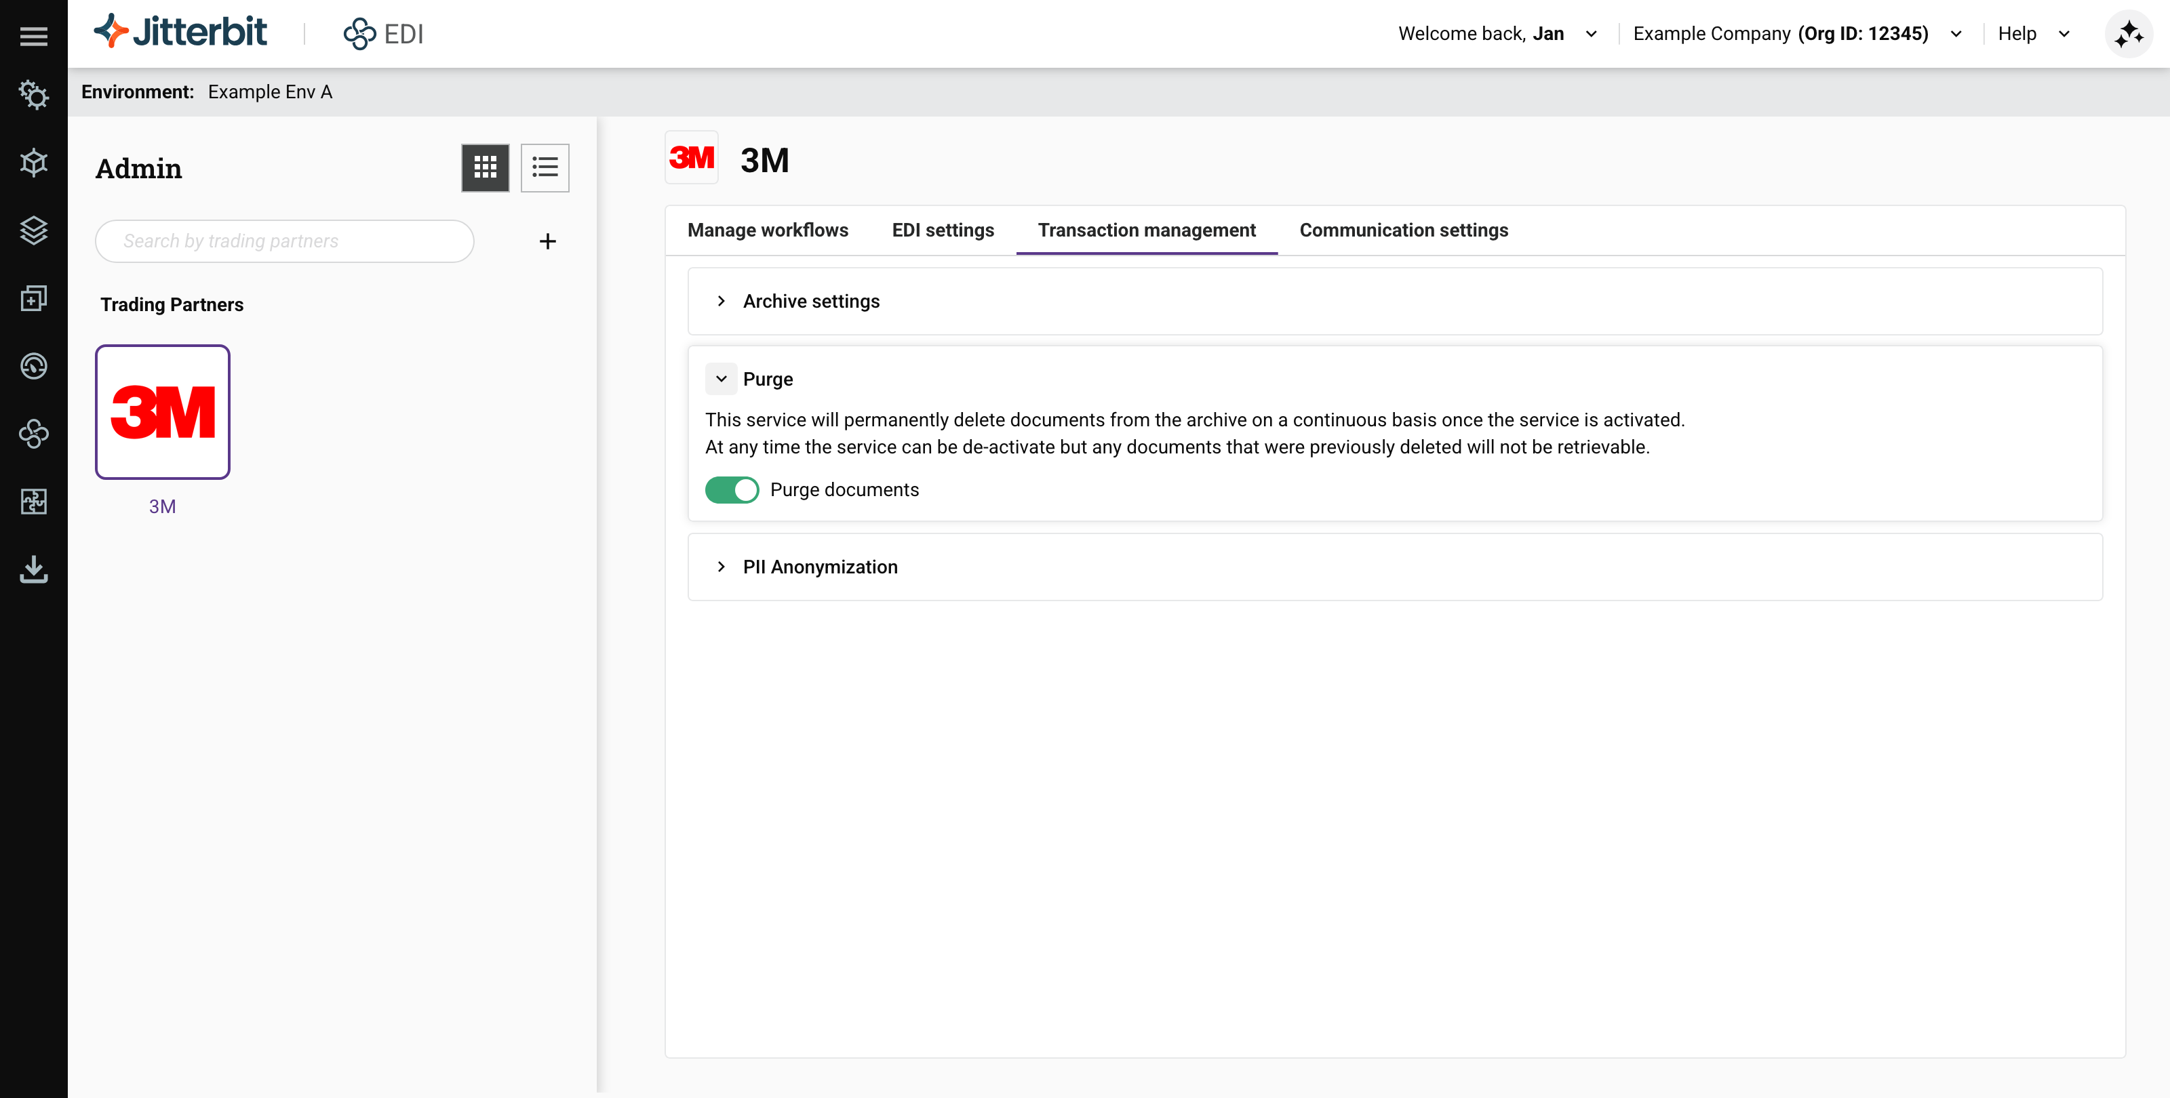The height and width of the screenshot is (1098, 2170).
Task: Add a new trading partner with plus
Action: [x=547, y=242]
